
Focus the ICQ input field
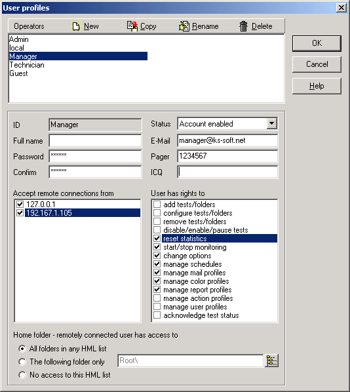pos(227,172)
